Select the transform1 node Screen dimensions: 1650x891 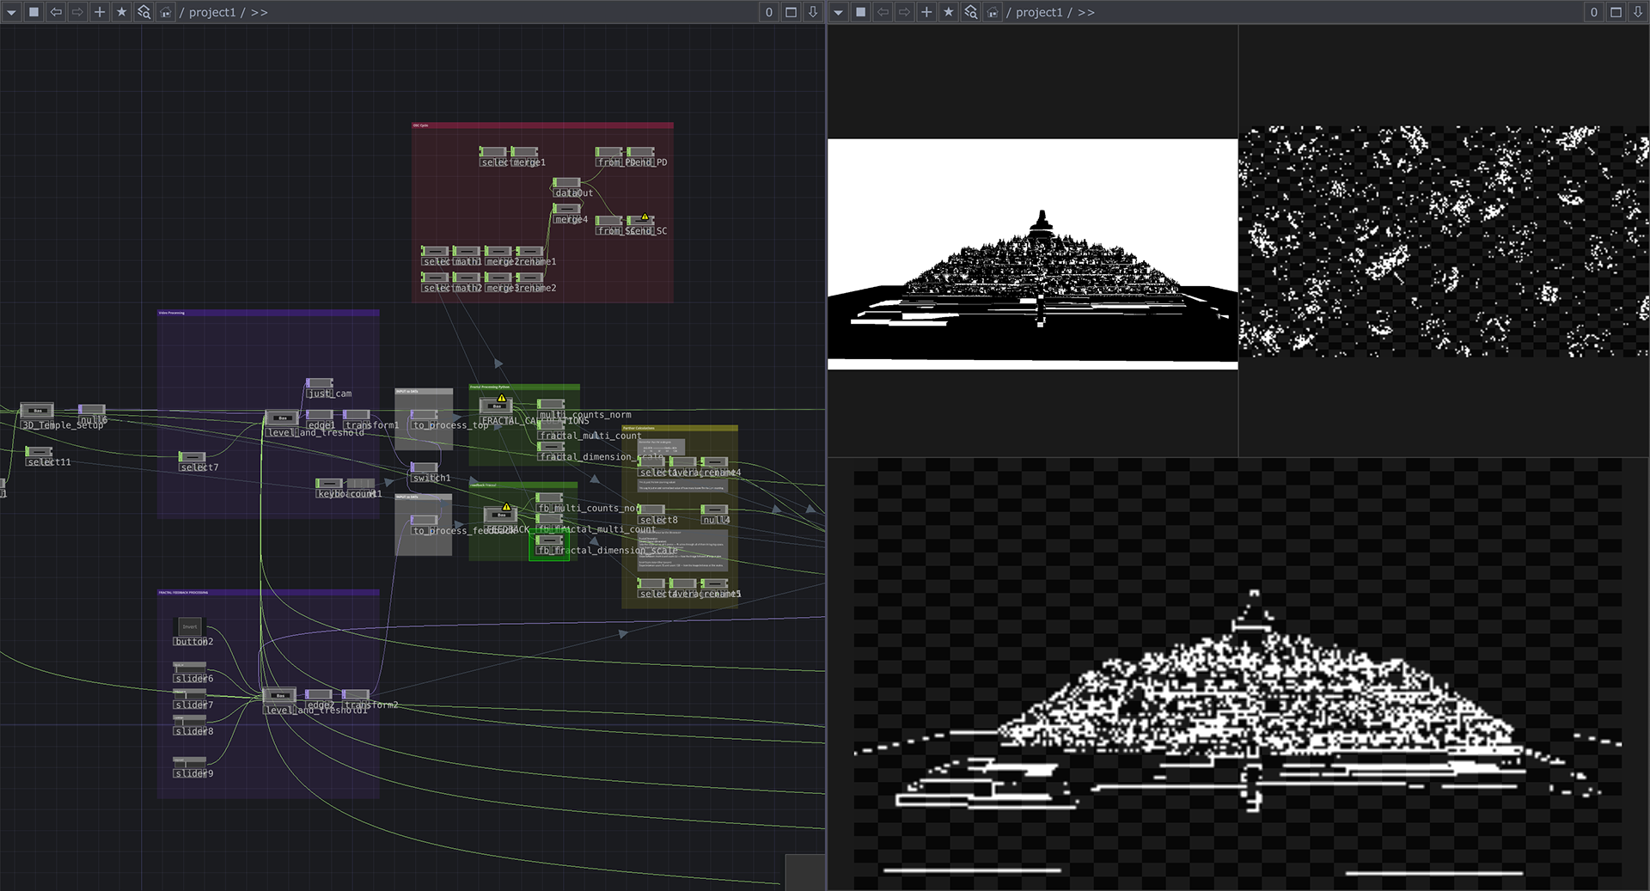356,415
